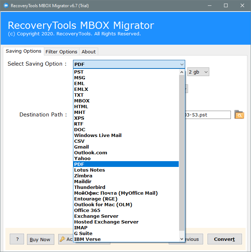Click the key icon on Activate button
The image size is (251, 252).
click(62, 239)
